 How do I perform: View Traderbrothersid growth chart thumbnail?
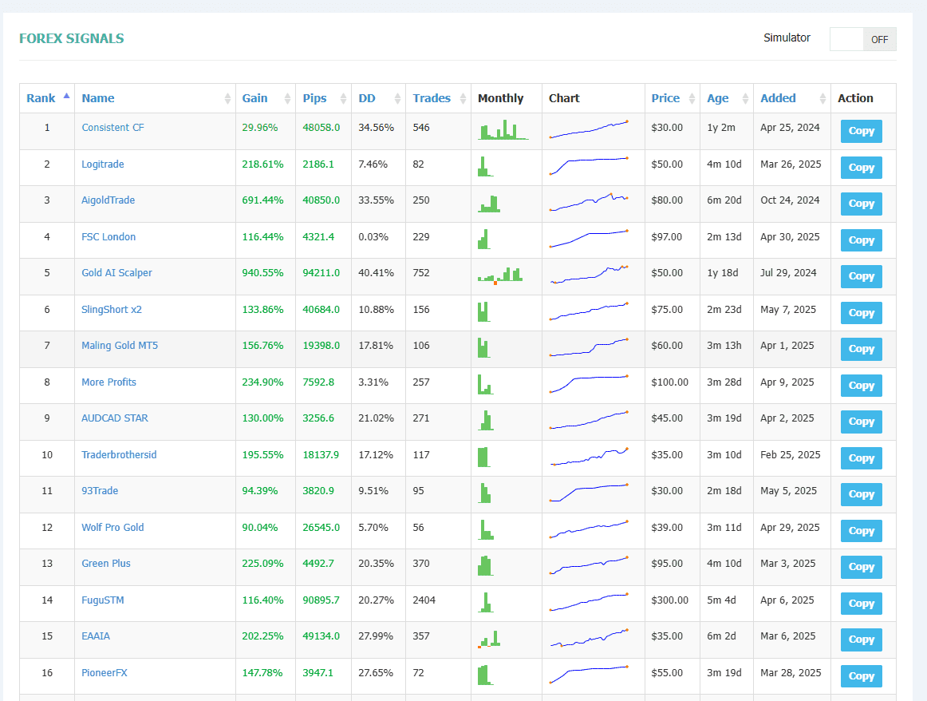(589, 456)
